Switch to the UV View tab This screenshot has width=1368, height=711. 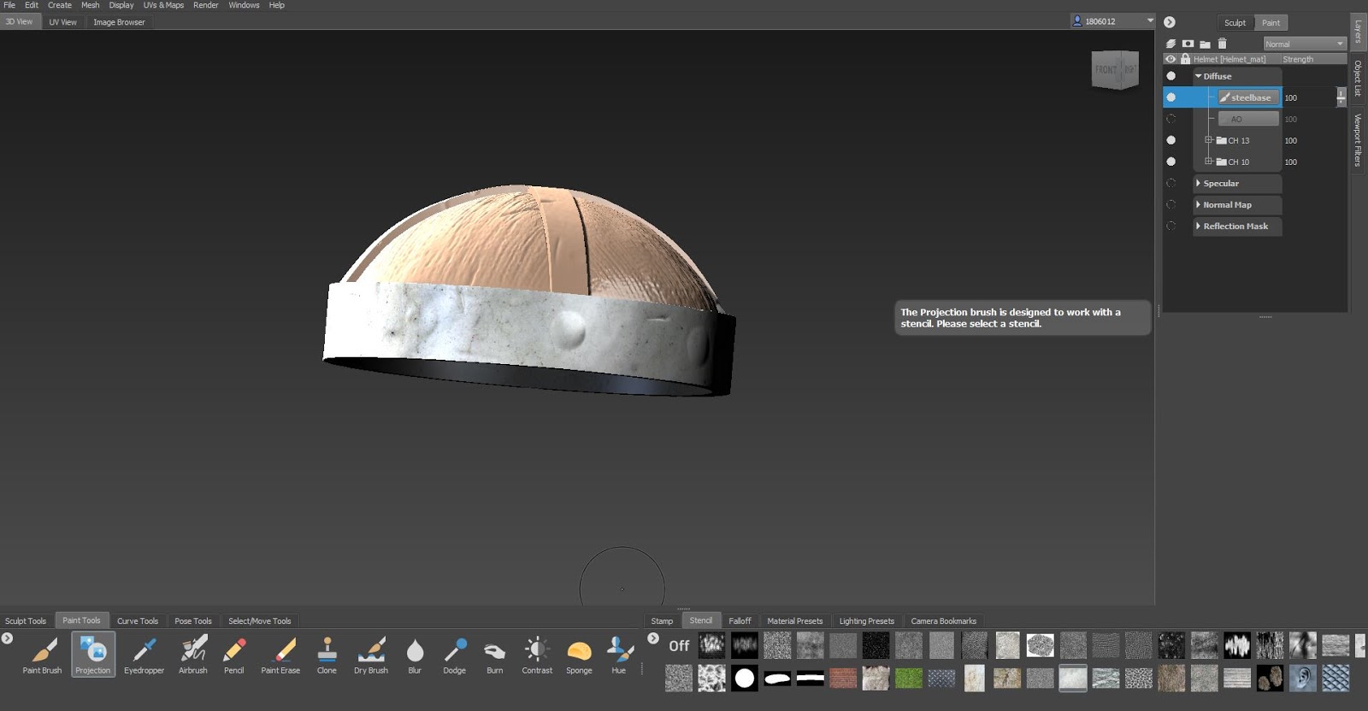[x=62, y=22]
